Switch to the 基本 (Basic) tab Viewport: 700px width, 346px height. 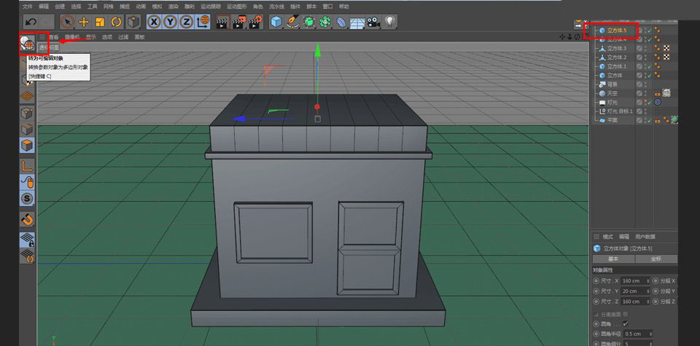click(x=613, y=259)
